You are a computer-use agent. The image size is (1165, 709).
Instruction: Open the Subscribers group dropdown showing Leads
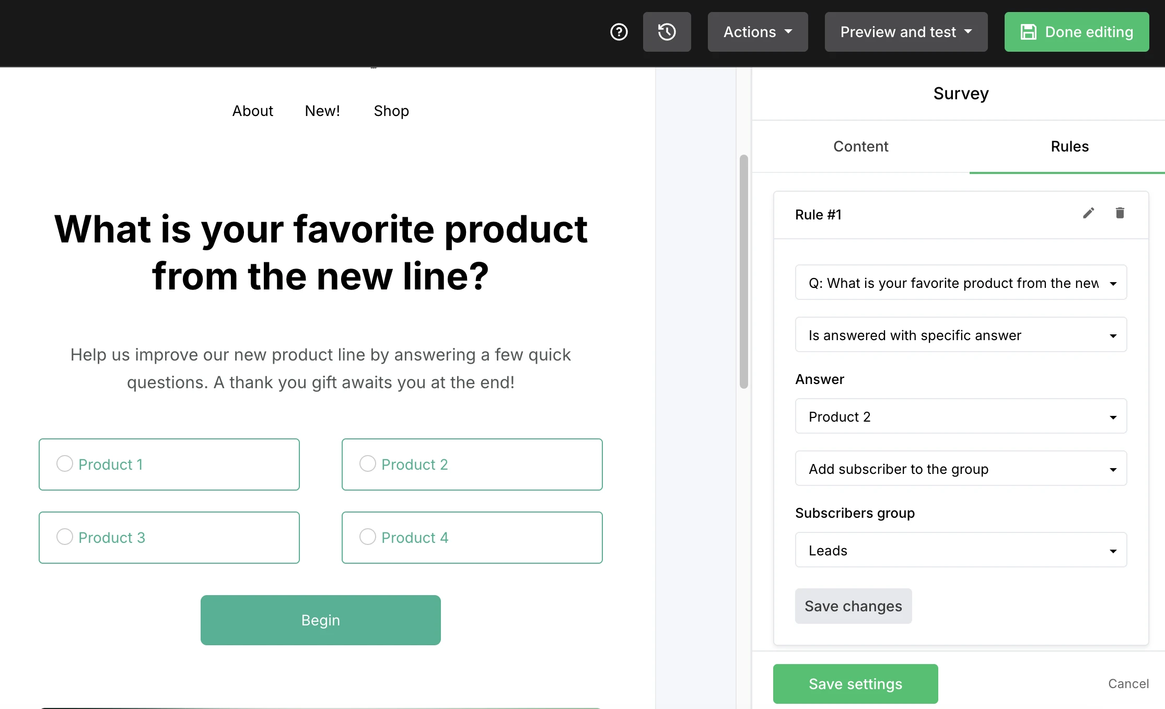(960, 550)
